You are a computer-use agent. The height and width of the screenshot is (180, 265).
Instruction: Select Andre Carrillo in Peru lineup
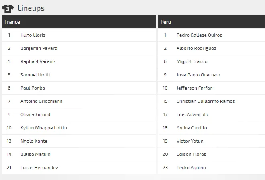[x=192, y=128]
